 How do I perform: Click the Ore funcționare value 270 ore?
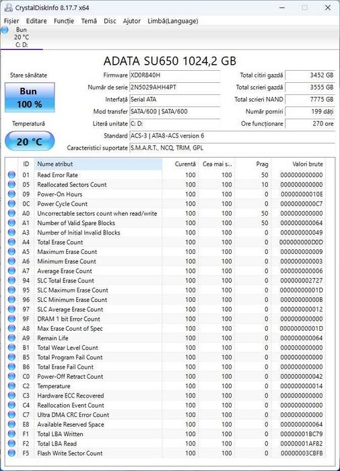click(310, 123)
